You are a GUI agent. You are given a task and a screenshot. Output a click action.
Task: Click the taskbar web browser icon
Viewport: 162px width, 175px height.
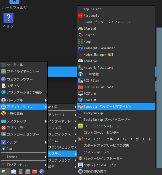tap(42, 171)
